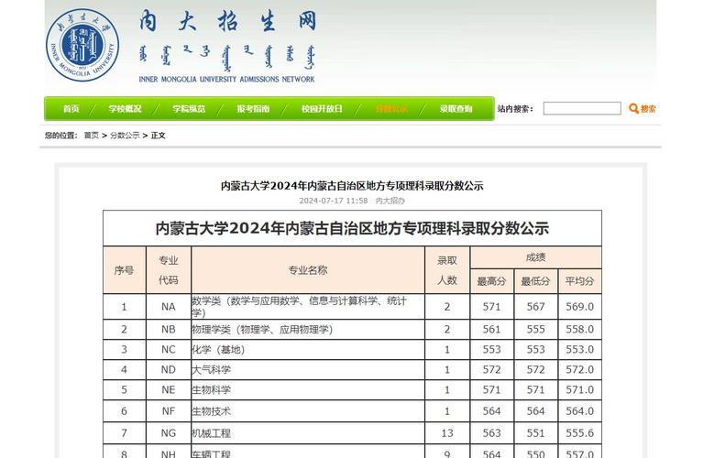Click the large table title heading

(352, 229)
